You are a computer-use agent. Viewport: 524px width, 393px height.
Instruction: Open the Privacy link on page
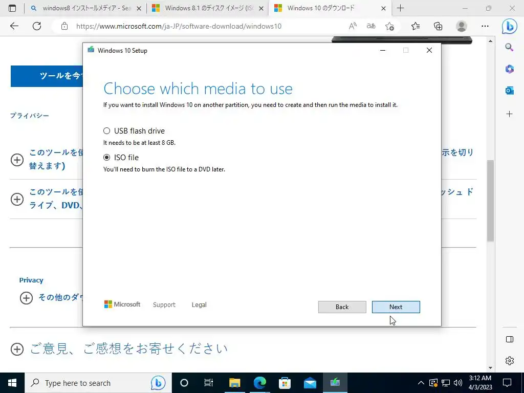pos(31,280)
